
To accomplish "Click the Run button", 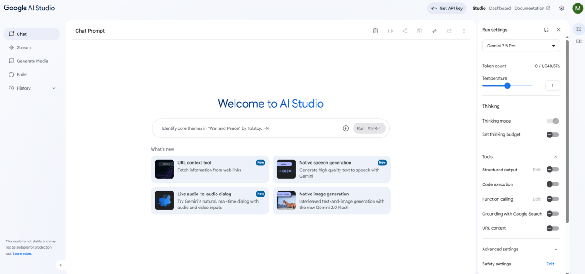I will (369, 128).
